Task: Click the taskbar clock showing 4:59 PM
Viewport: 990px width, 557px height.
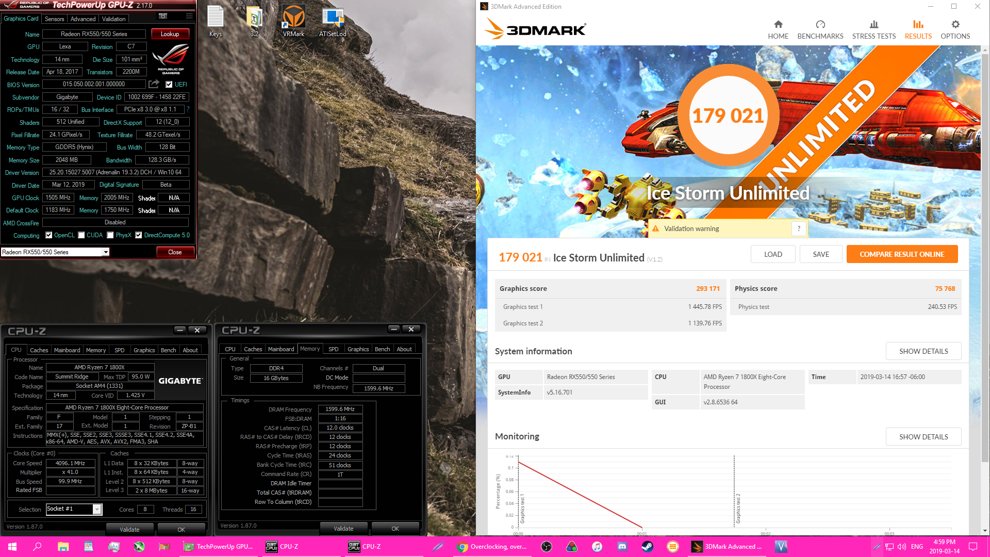Action: tap(944, 547)
